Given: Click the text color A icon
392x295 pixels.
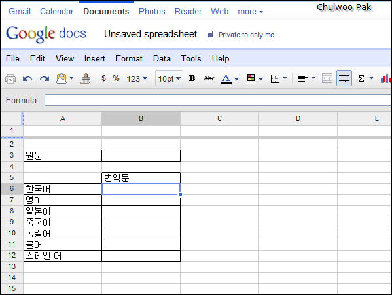Looking at the screenshot, I should click(x=226, y=78).
